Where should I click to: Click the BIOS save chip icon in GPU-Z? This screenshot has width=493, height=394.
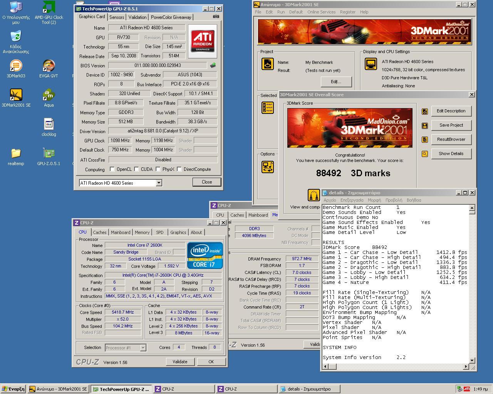coord(213,65)
